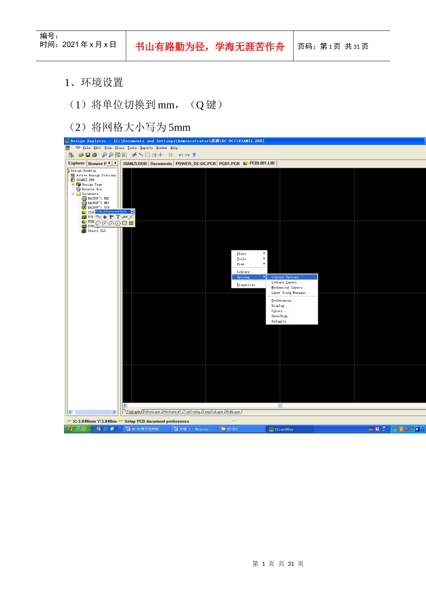Switch to the KeepOutLayer layer tab
426x603 pixels.
213,411
